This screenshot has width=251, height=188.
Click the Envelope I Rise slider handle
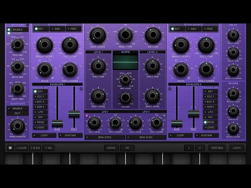pos(58,123)
